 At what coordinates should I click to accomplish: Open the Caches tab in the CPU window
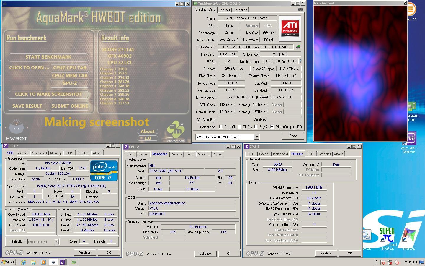pyautogui.click(x=23, y=153)
